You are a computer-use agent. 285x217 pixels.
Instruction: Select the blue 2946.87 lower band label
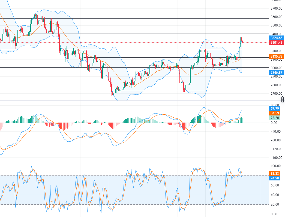[x=276, y=73]
